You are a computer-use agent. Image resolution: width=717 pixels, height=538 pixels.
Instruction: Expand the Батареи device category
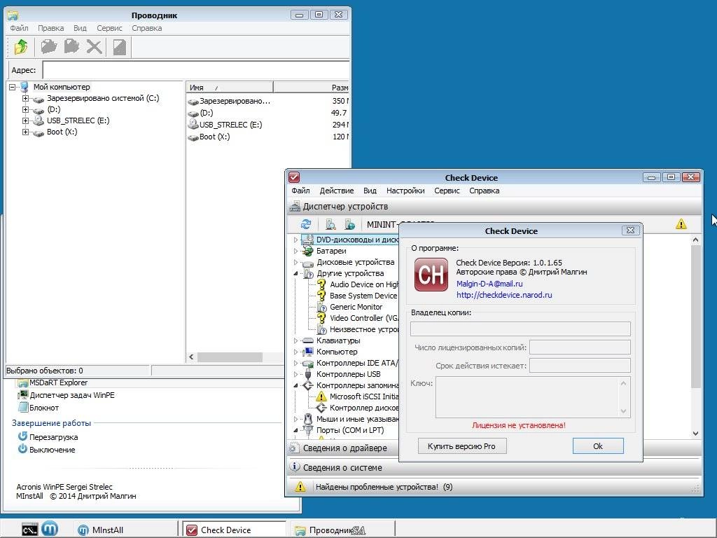tap(296, 251)
